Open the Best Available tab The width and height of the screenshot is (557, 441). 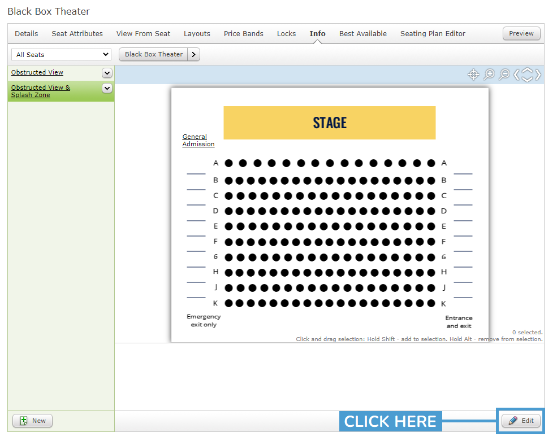click(362, 34)
